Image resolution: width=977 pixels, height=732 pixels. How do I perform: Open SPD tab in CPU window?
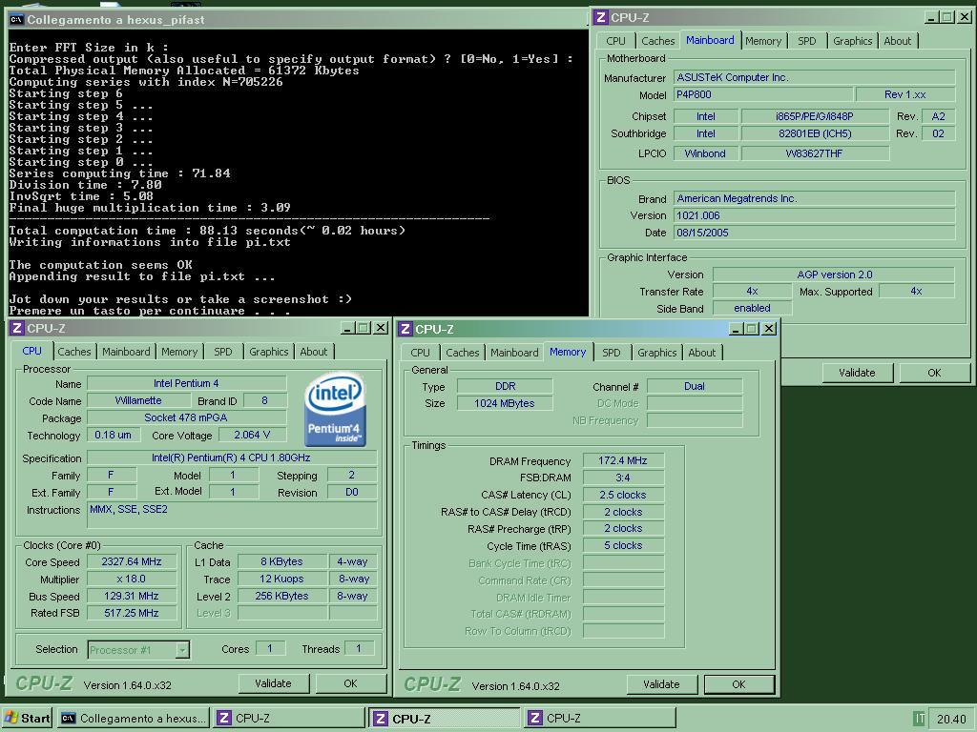[x=223, y=352]
